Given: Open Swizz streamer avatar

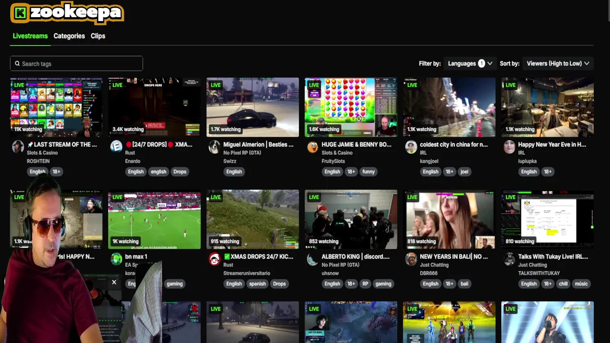Looking at the screenshot, I should 214,147.
